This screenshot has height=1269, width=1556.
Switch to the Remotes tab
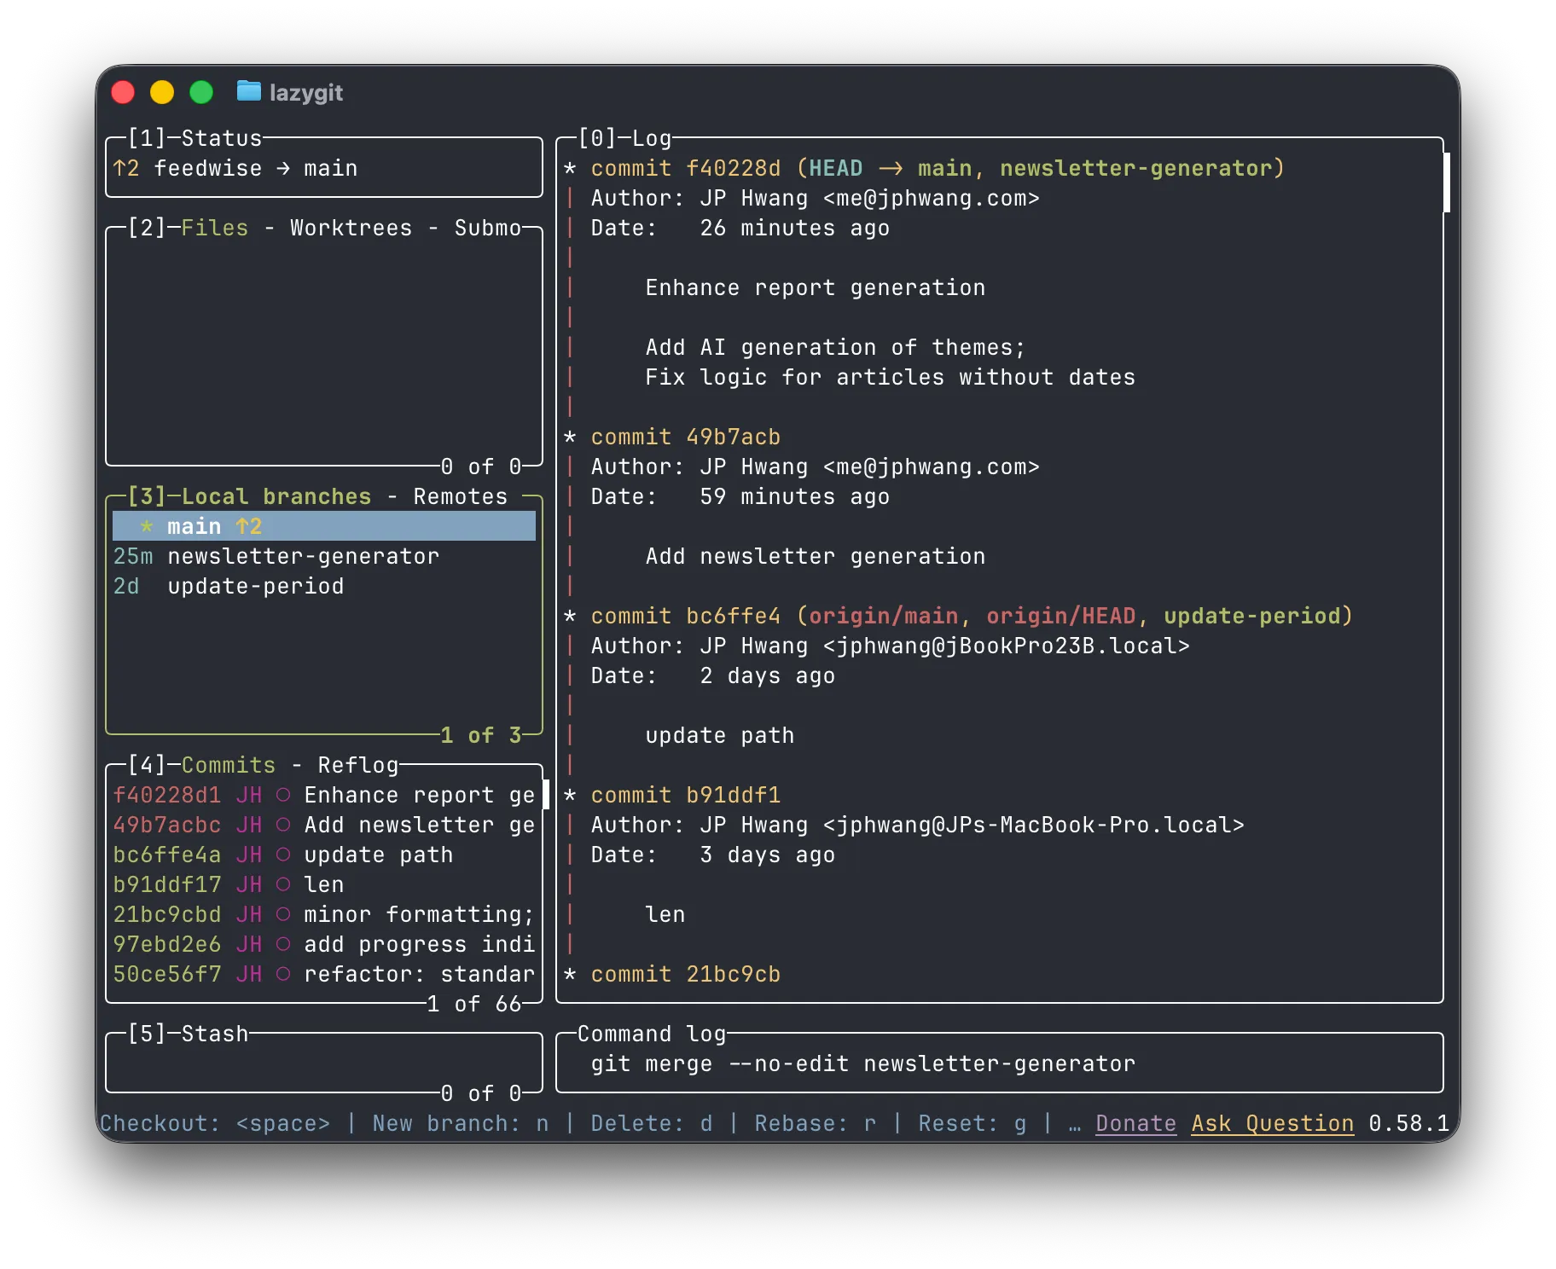(x=459, y=495)
